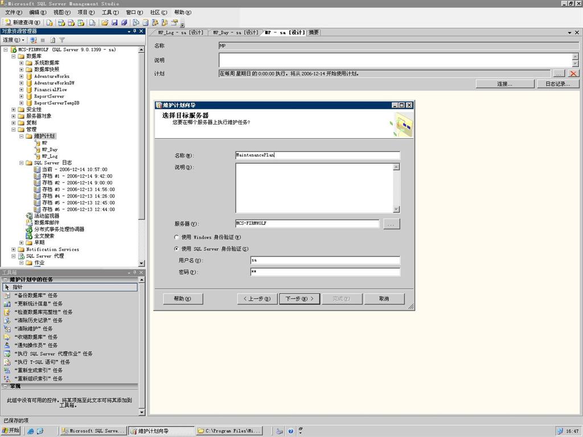Click the 密码 password field

[x=325, y=272]
